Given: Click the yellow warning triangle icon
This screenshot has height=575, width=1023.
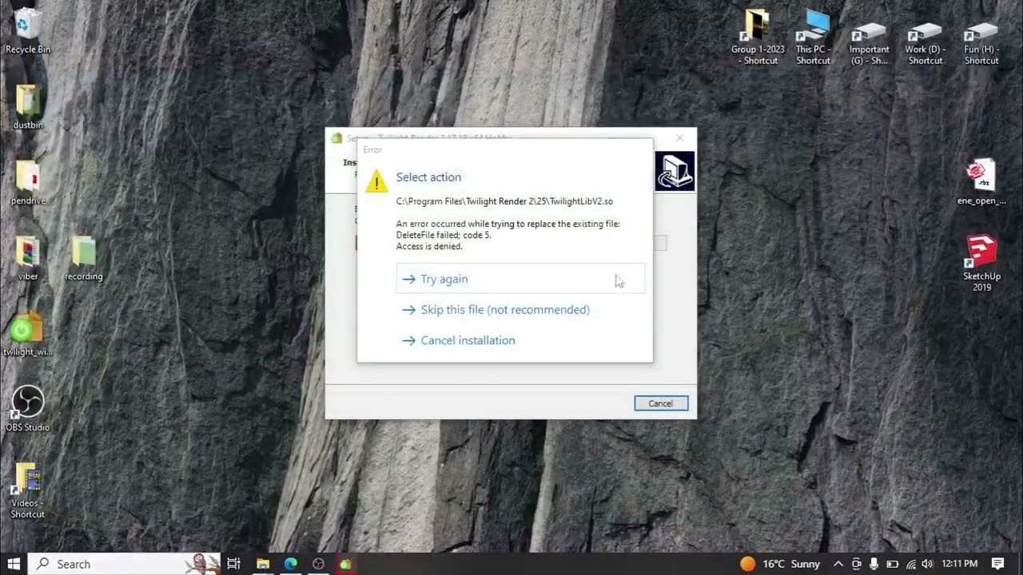Looking at the screenshot, I should pyautogui.click(x=376, y=180).
